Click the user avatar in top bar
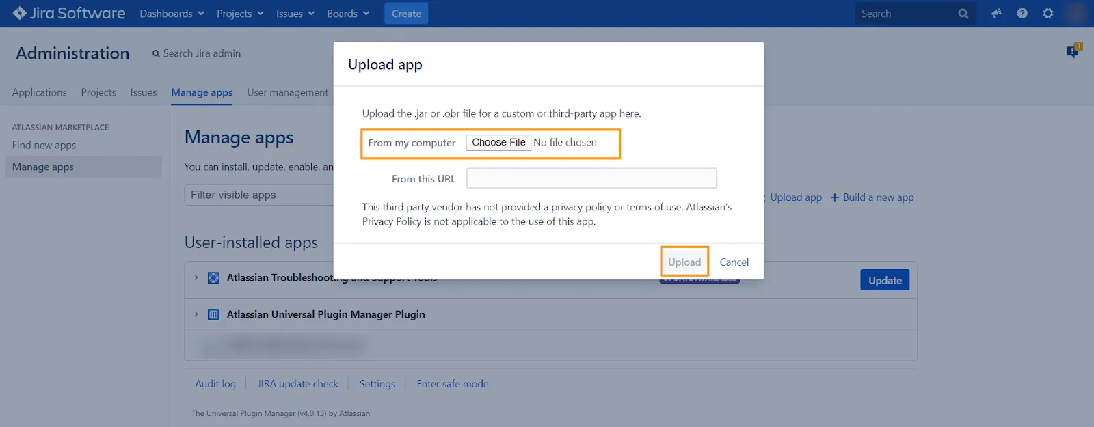Screen dimensions: 1094x427 1076,13
